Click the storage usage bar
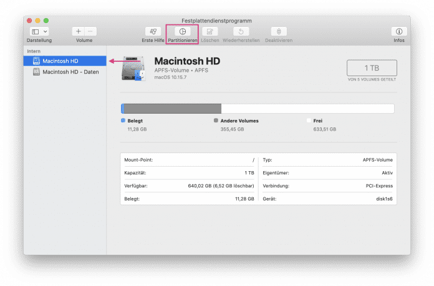 pos(258,109)
